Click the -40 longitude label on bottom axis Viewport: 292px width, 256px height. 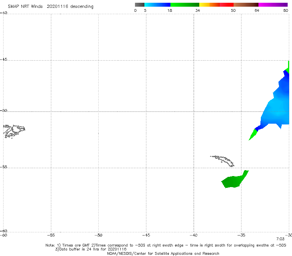pyautogui.click(x=193, y=235)
